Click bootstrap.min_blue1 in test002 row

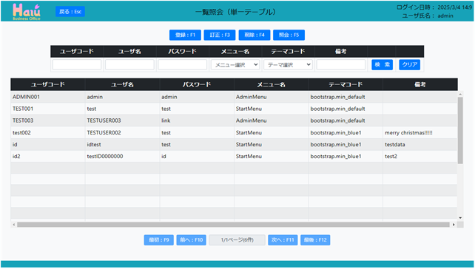coord(346,132)
